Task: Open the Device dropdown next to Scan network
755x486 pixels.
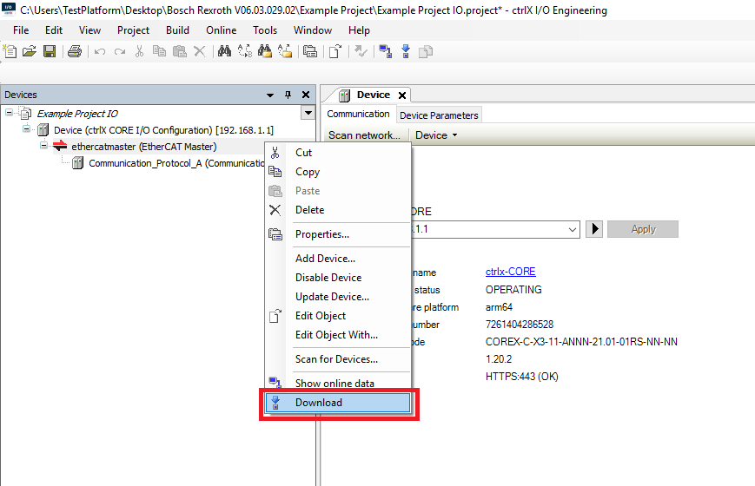Action: pos(435,135)
